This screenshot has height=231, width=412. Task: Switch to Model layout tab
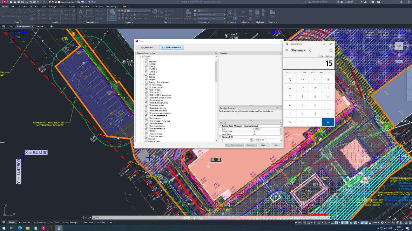pos(12,222)
